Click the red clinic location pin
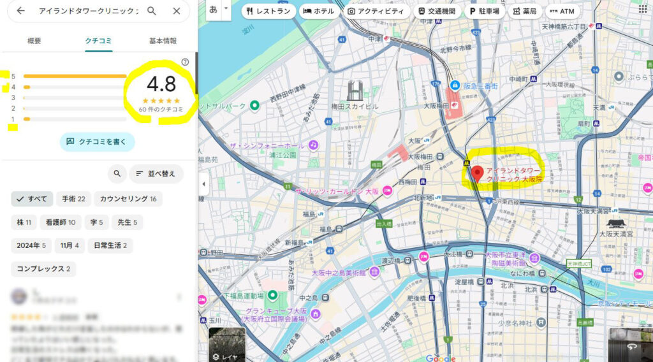 (477, 173)
